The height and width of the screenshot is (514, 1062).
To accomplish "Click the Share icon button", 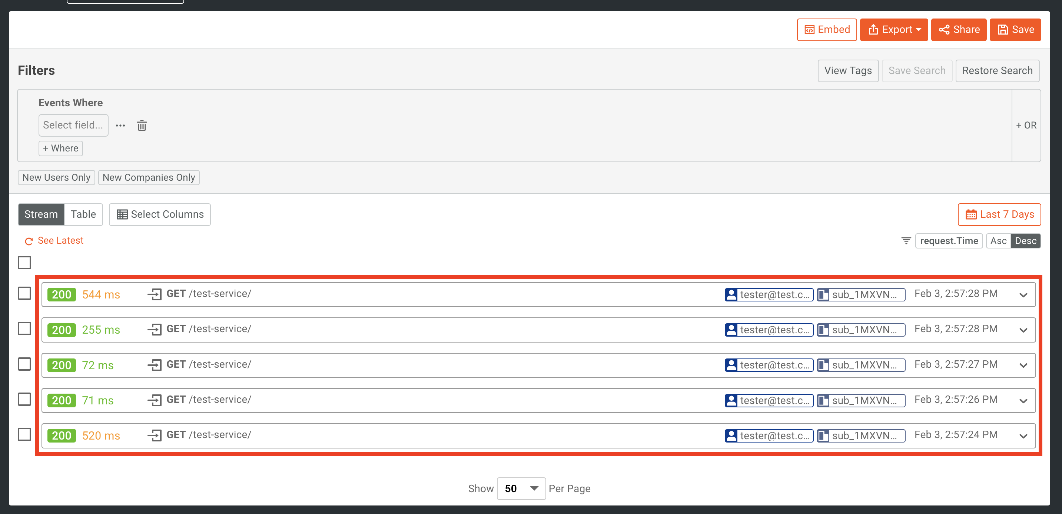I will tap(959, 29).
